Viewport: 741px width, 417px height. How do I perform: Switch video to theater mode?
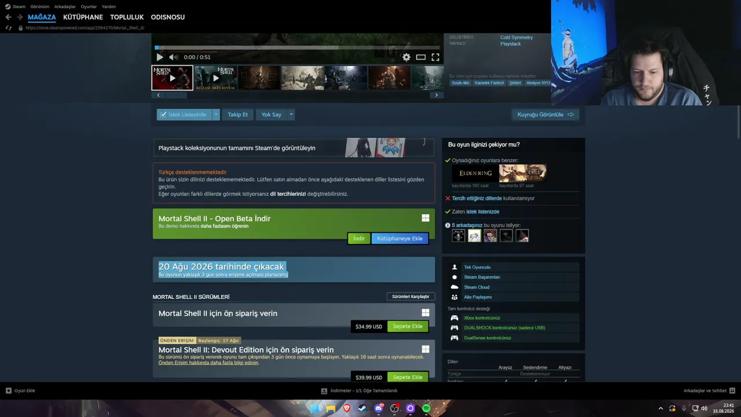(x=421, y=57)
